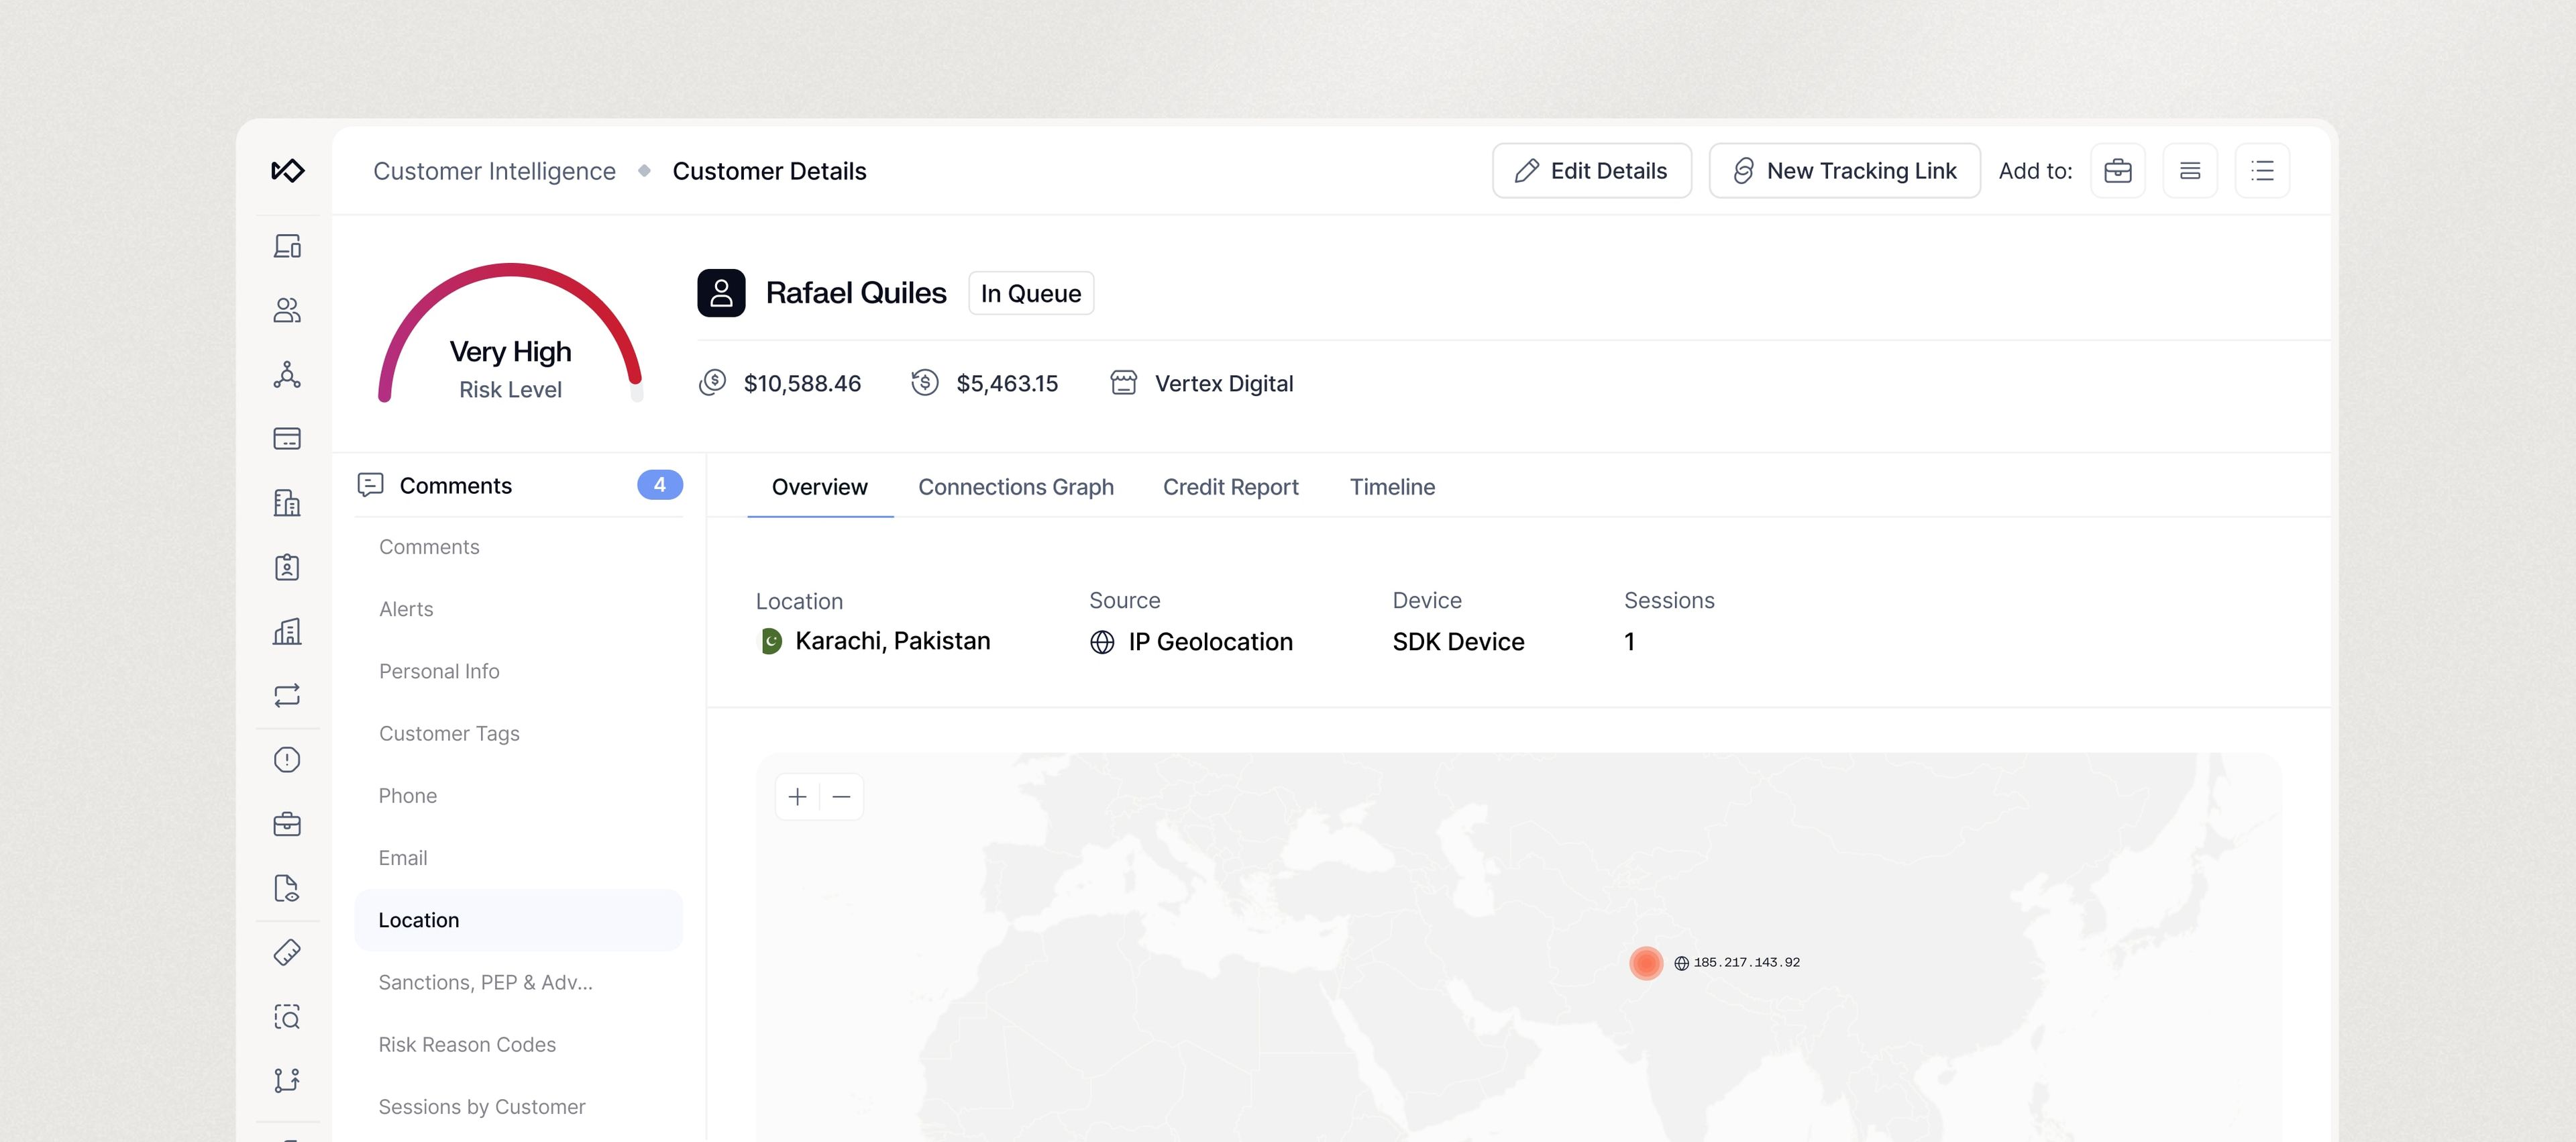This screenshot has height=1142, width=2576.
Task: Create a New Tracking Link
Action: [x=1844, y=171]
